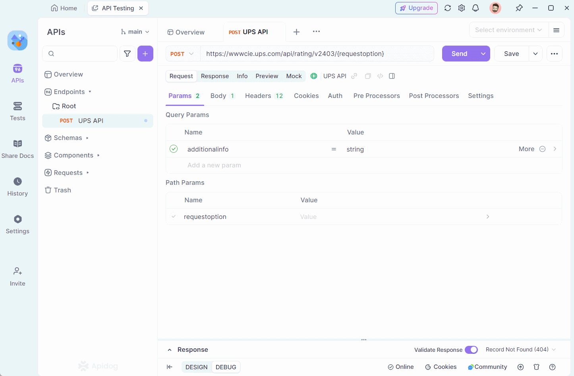Screen dimensions: 574x376
Task: Switch to DESIGN mode
Action: coord(197,367)
